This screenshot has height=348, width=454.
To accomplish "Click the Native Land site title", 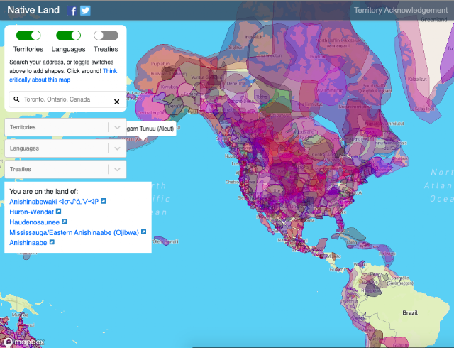I will [33, 10].
